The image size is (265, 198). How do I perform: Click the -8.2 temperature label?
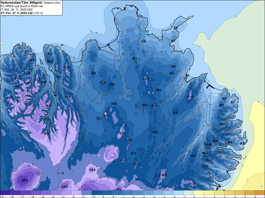point(49,54)
